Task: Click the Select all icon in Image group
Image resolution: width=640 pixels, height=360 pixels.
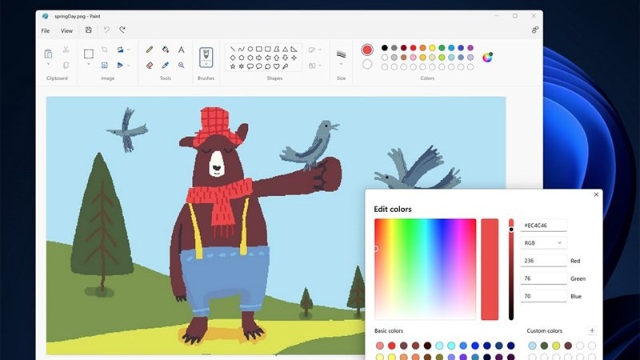Action: pos(105,65)
